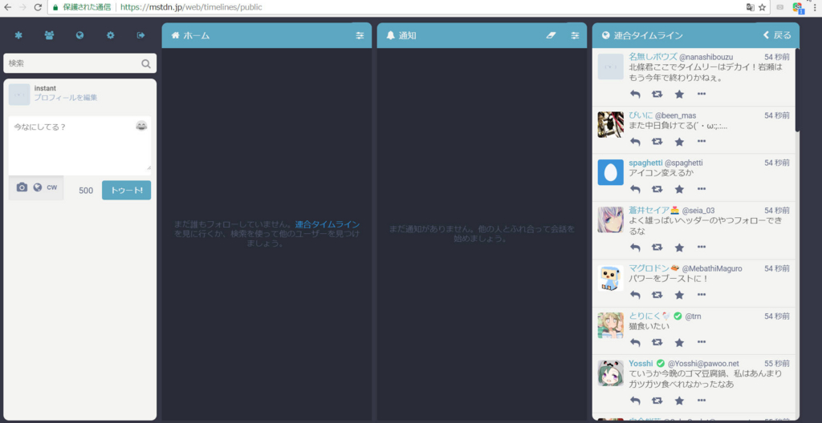Open local timeline users icon
822x423 pixels.
(49, 35)
